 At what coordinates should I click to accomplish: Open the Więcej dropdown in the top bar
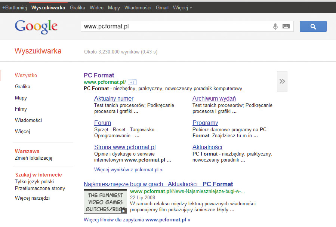pos(182,7)
